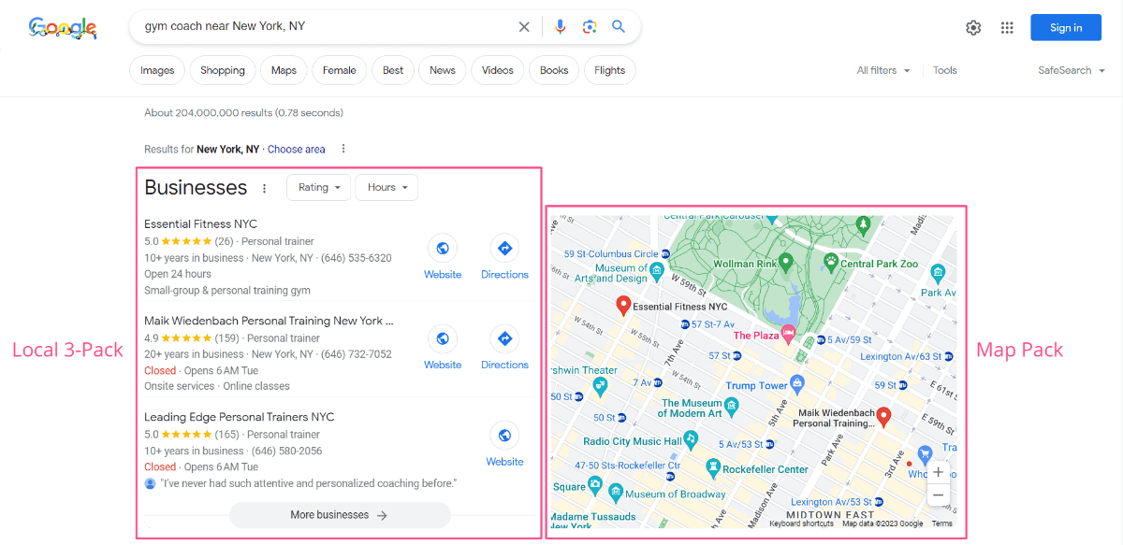Image resolution: width=1123 pixels, height=545 pixels.
Task: Expand the Hours filter dropdown
Action: (386, 187)
